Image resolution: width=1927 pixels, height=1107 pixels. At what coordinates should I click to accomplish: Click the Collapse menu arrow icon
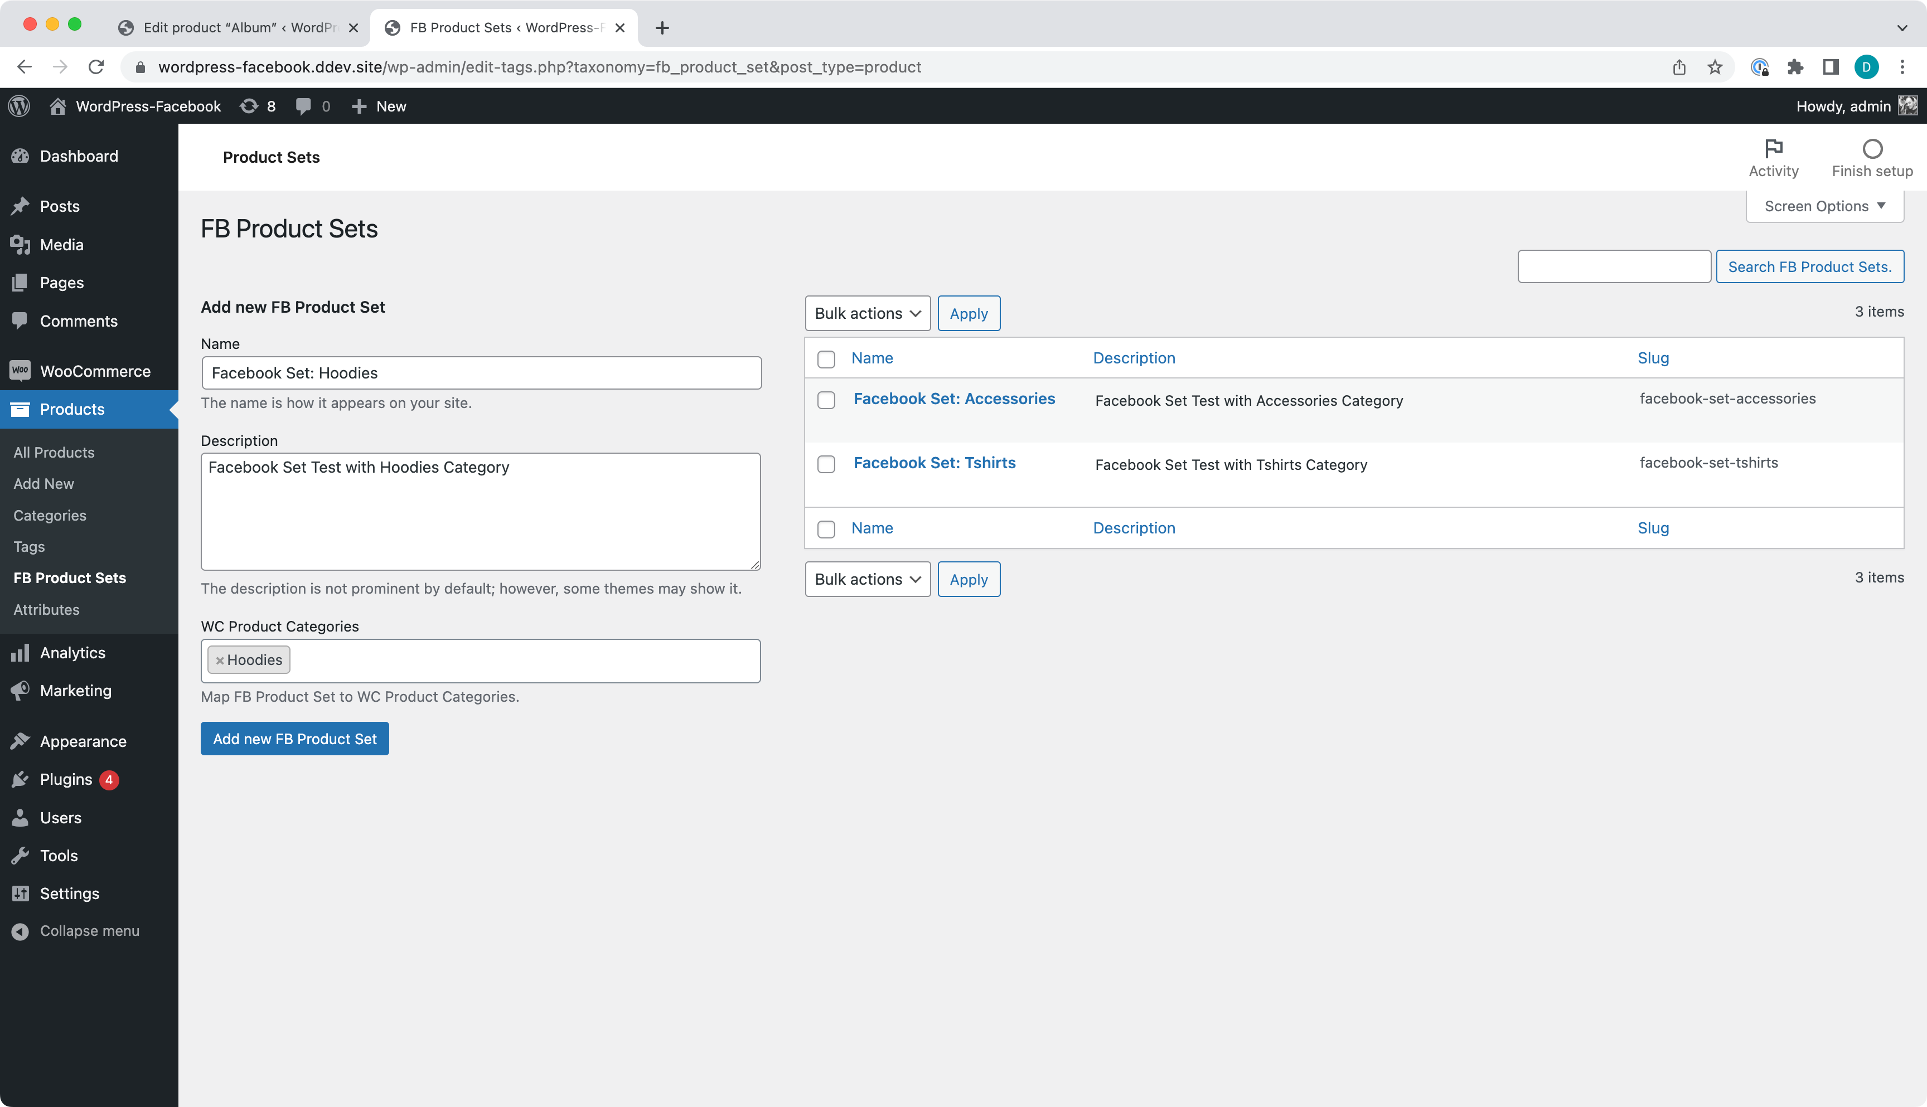[x=21, y=931]
